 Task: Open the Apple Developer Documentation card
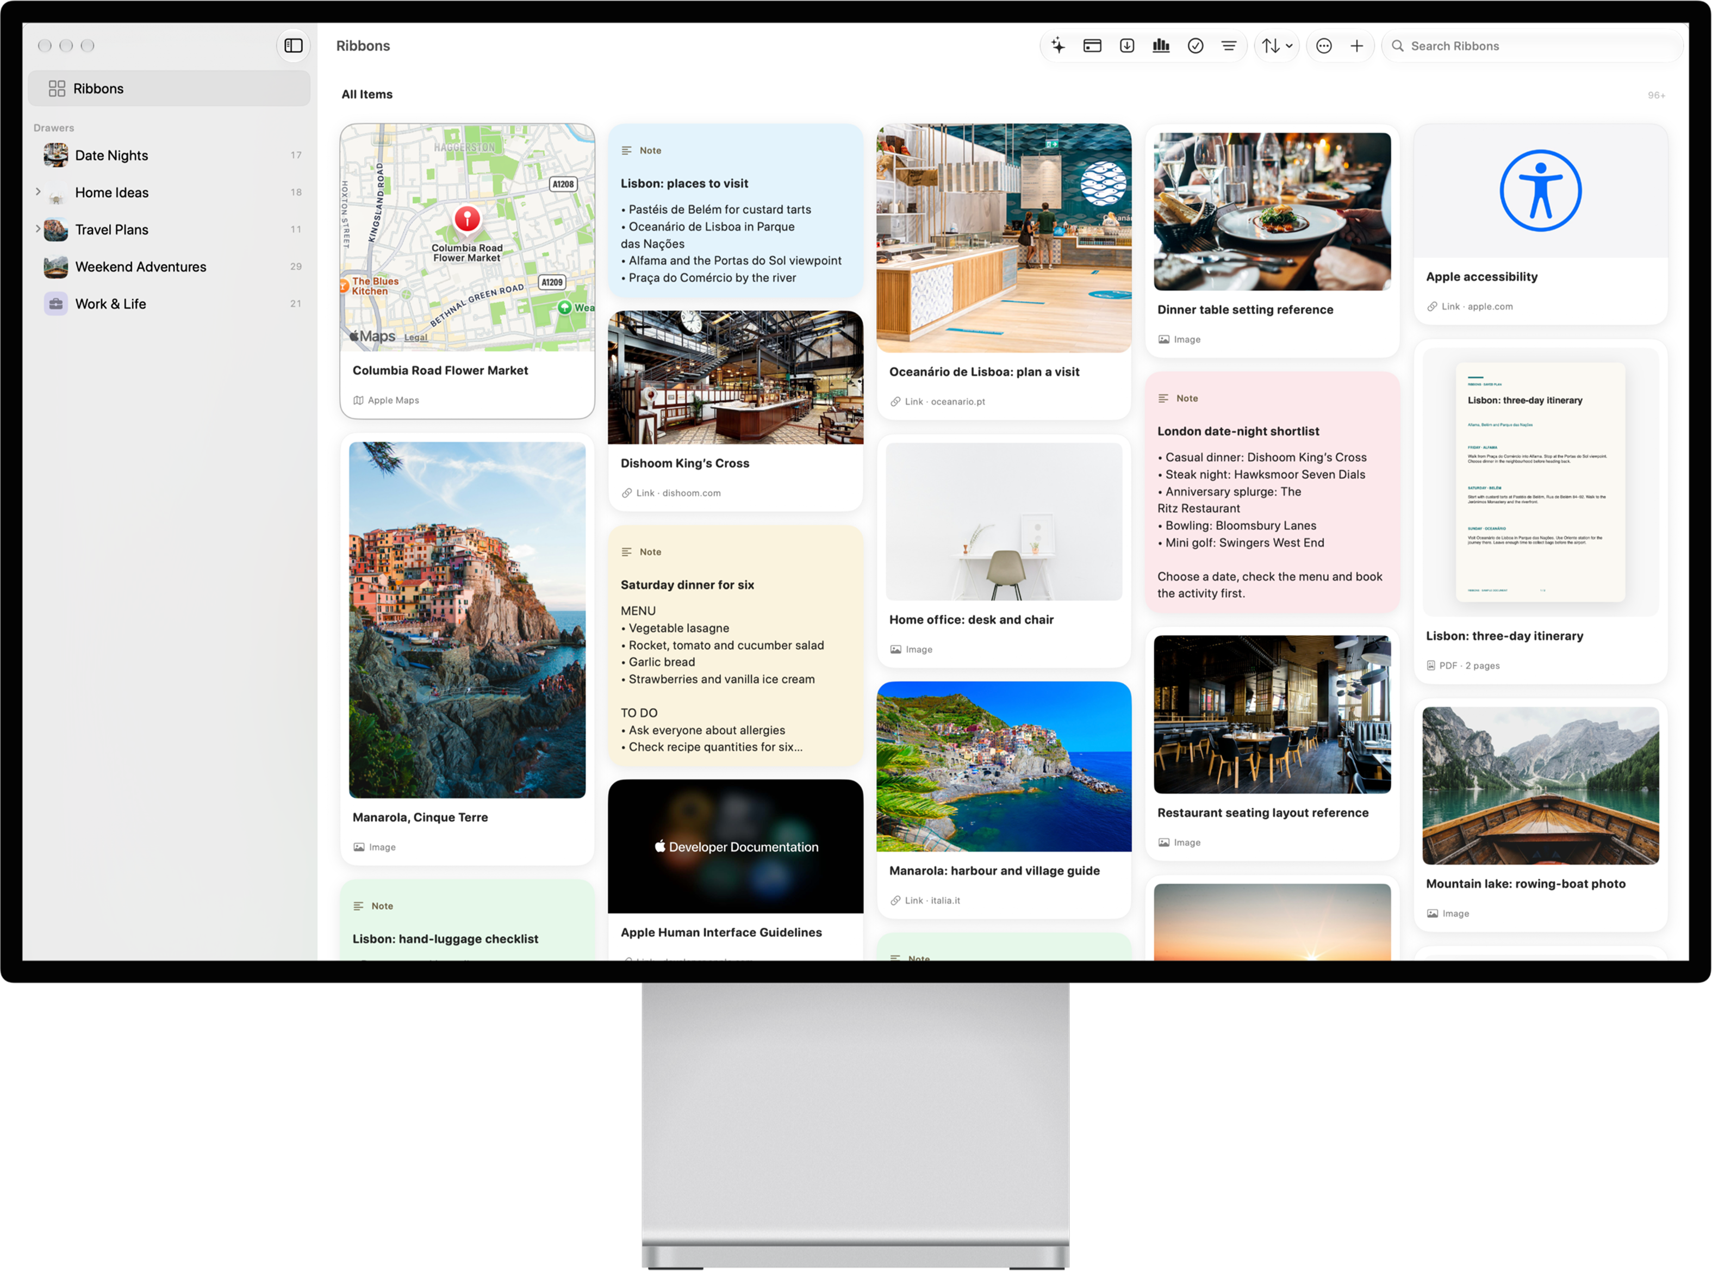[735, 847]
